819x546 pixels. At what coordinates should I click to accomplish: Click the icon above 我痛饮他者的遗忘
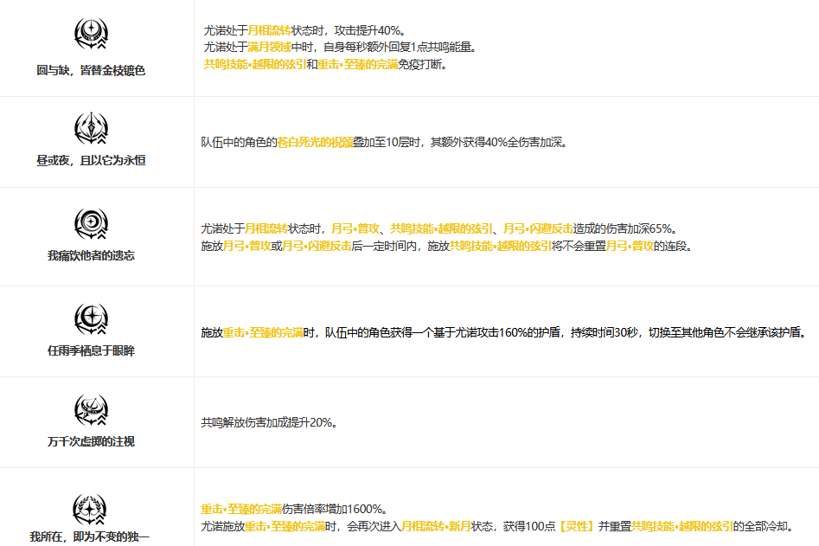pyautogui.click(x=91, y=223)
